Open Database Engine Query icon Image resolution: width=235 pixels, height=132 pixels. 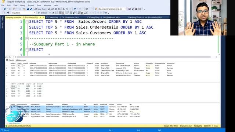coord(49,9)
